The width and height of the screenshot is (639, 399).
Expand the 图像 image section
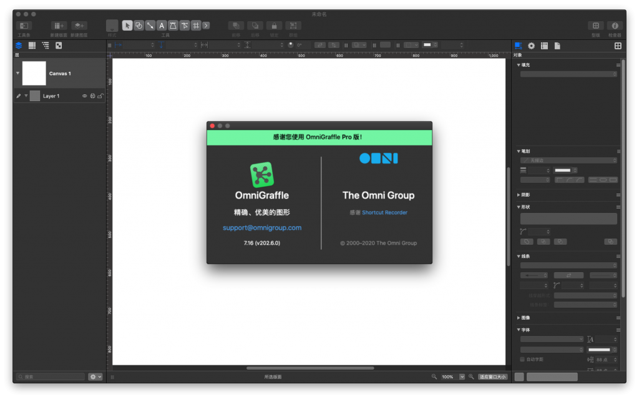[x=519, y=318]
